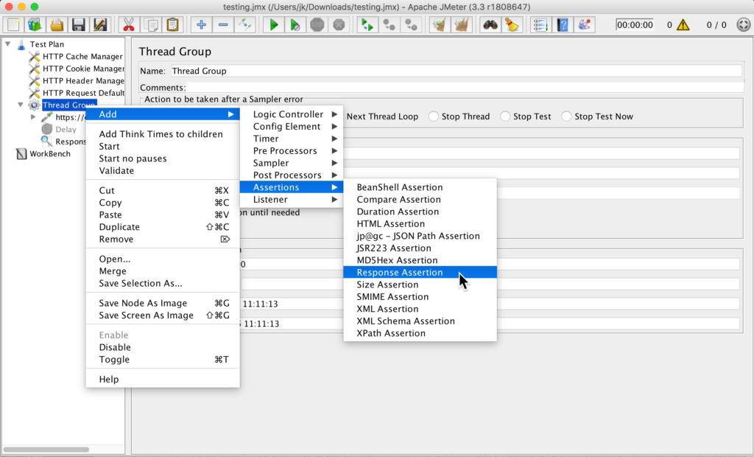Expand the https sampler tree node
754x457 pixels.
[x=33, y=117]
